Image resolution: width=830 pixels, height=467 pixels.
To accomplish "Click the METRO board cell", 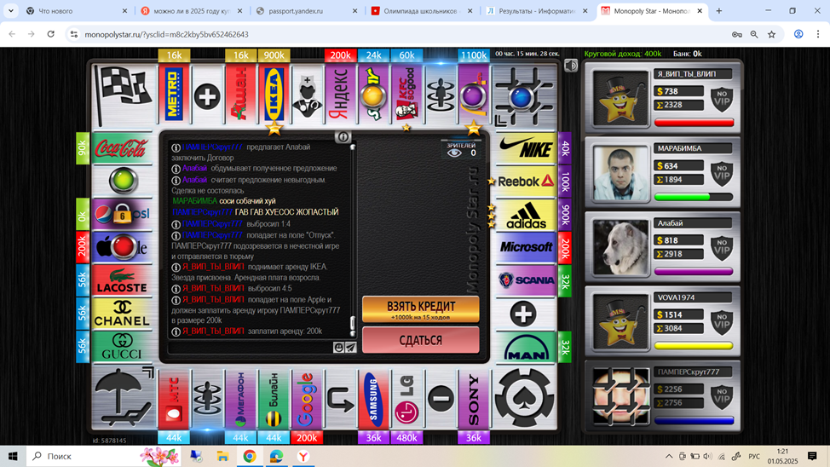I will [x=174, y=95].
